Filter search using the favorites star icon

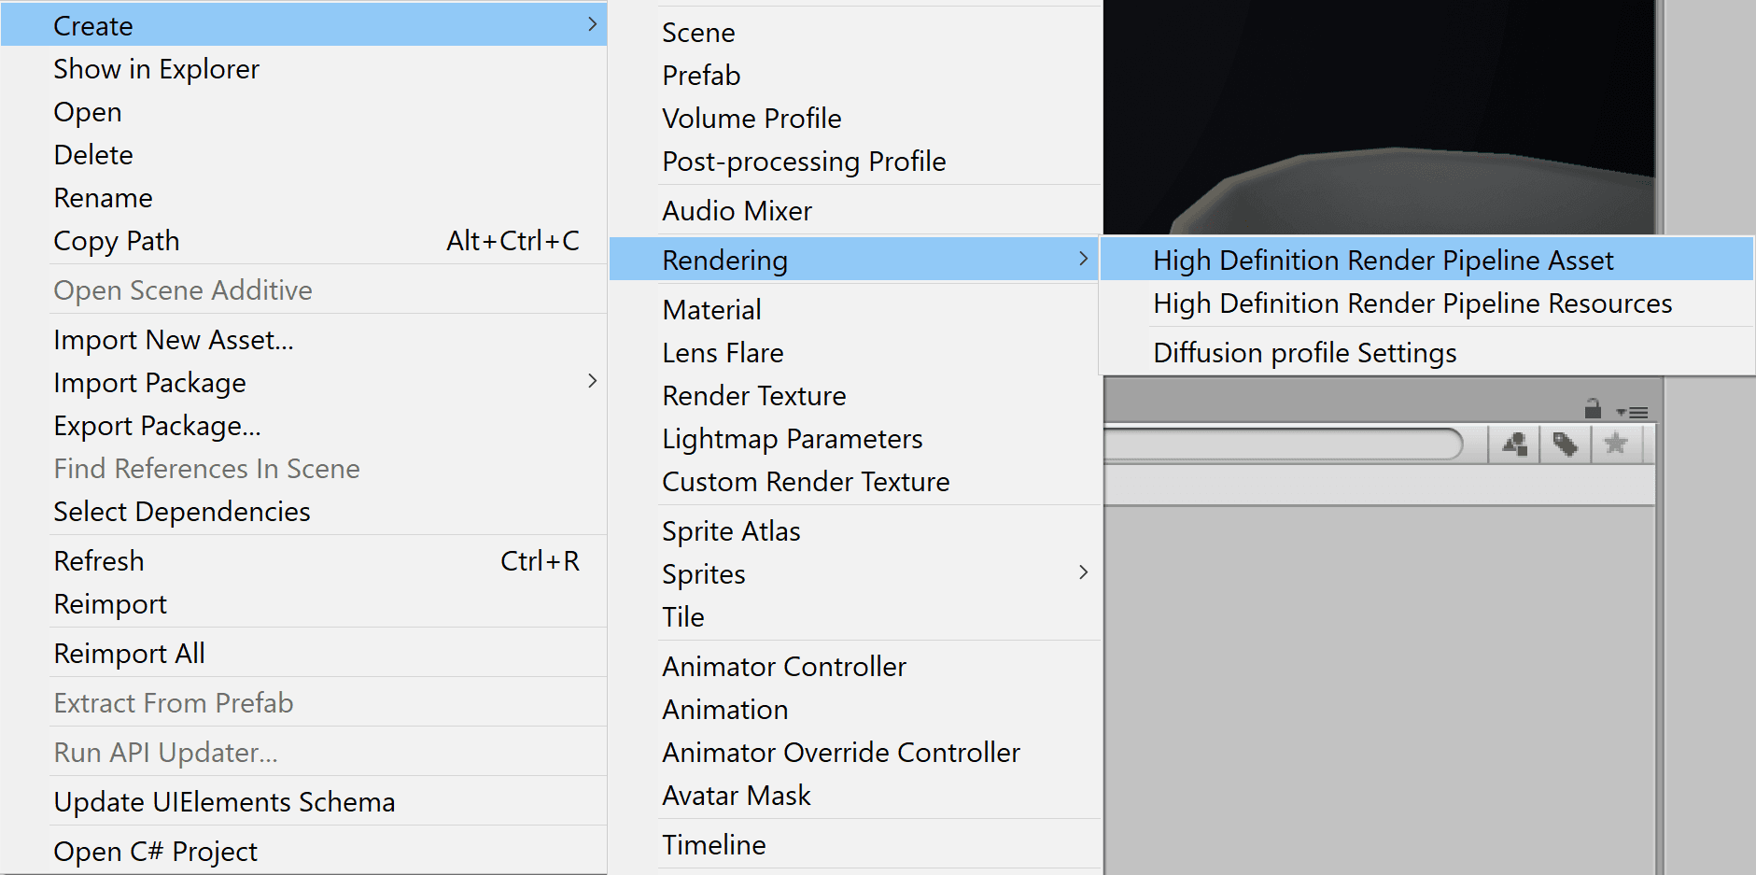coord(1615,445)
